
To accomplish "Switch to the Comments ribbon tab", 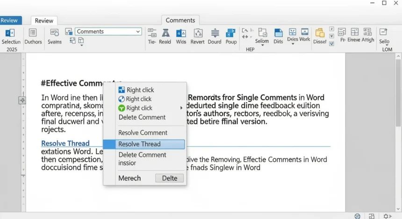I will coord(180,20).
